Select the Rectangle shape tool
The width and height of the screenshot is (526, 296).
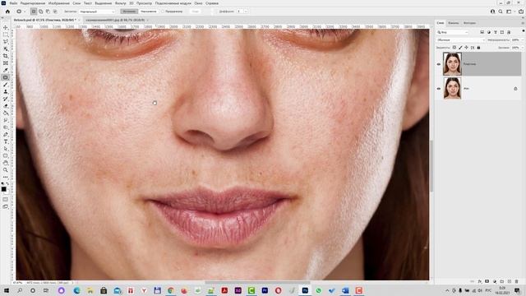point(6,155)
